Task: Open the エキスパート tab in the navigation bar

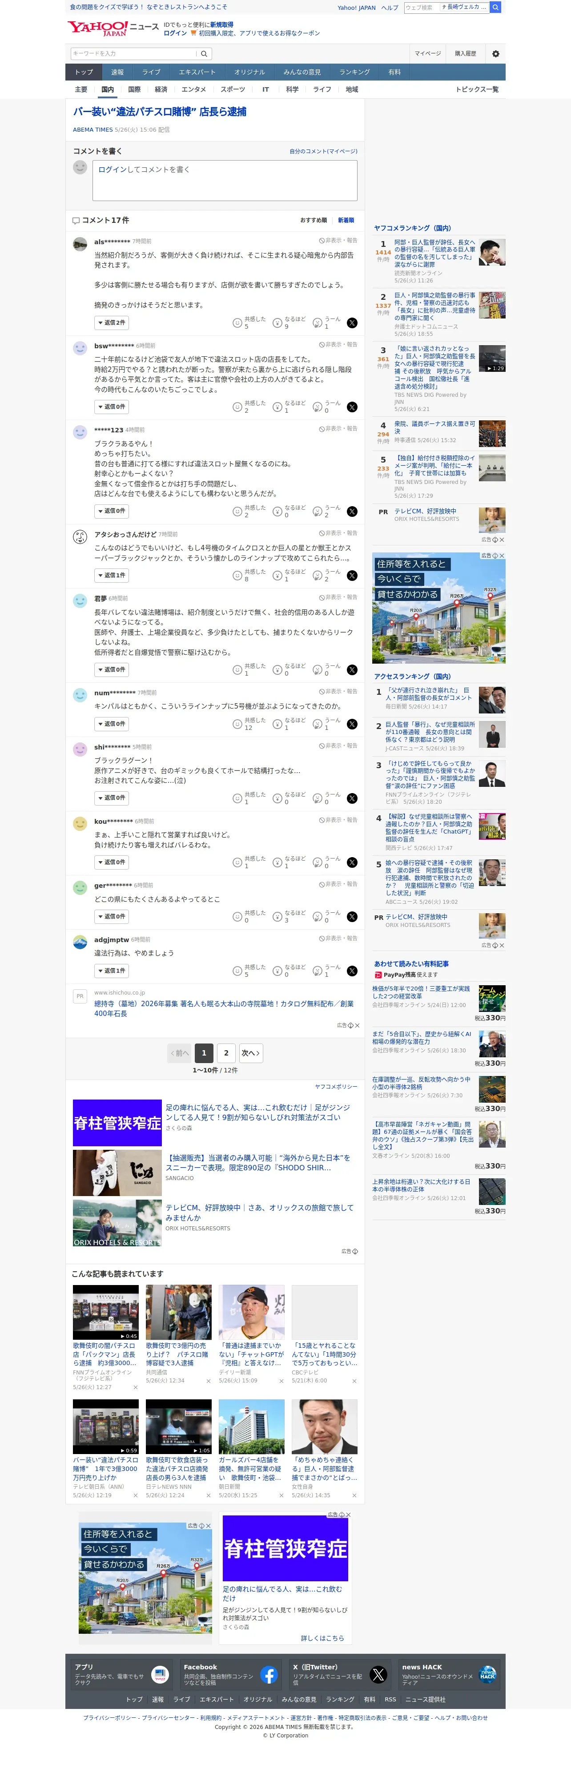Action: 197,72
